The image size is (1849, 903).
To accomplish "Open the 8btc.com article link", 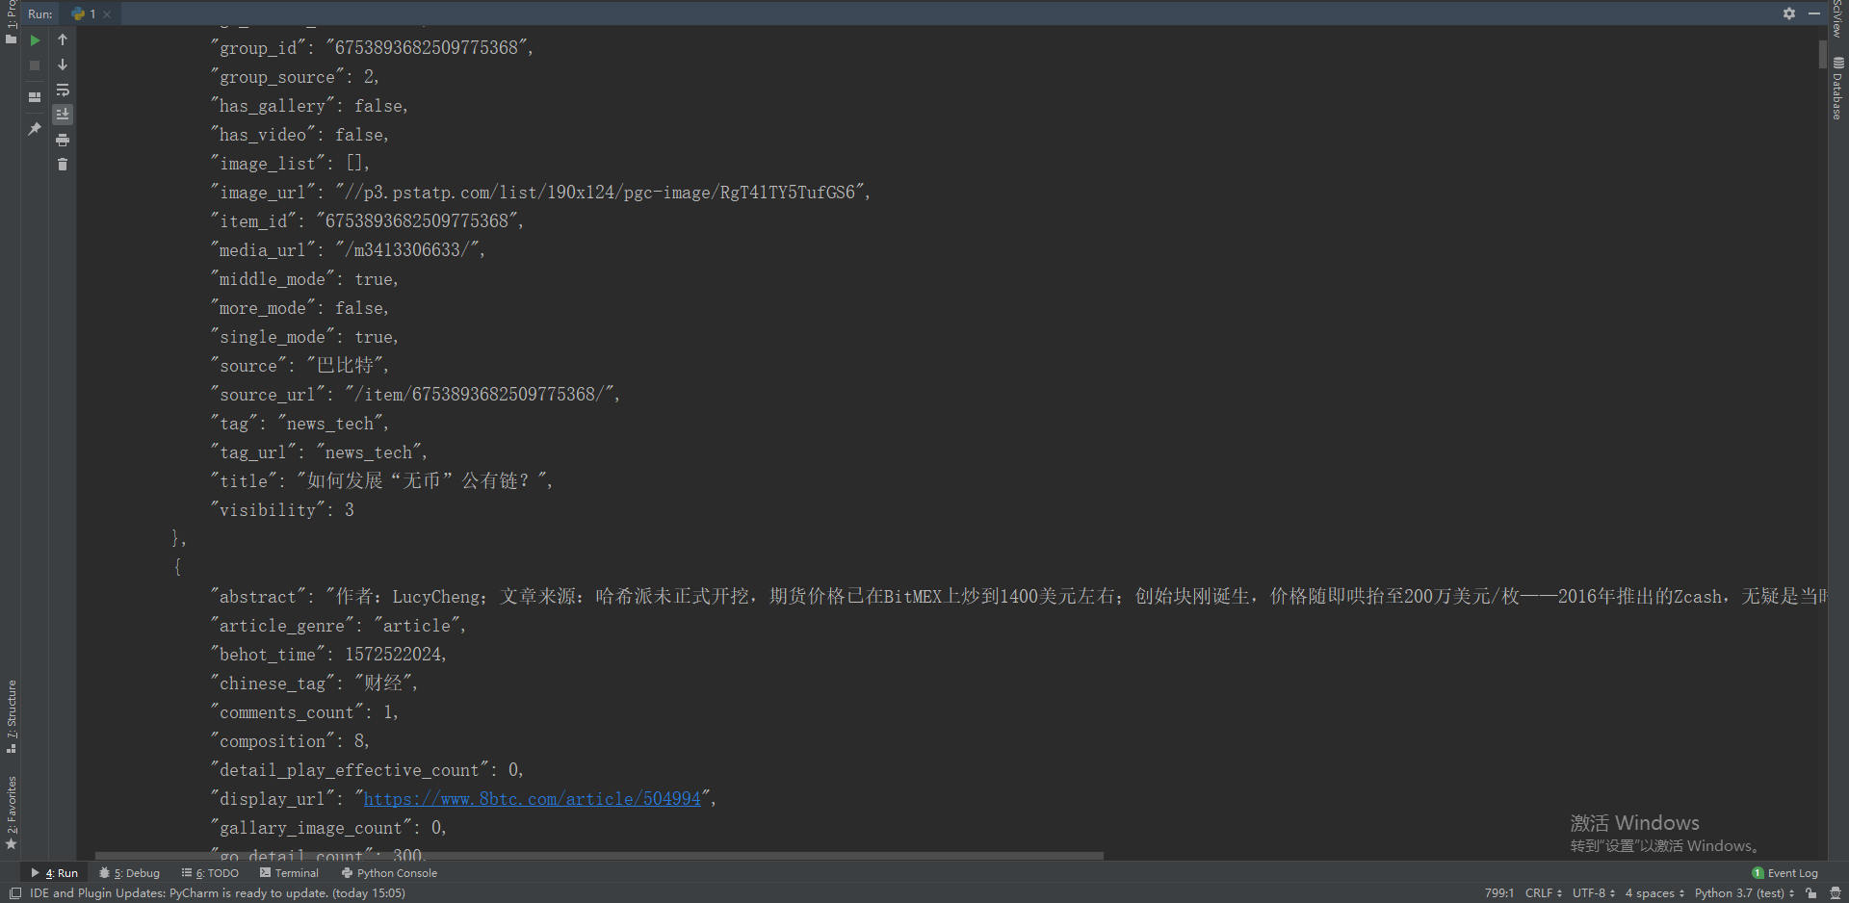I will click(x=532, y=799).
